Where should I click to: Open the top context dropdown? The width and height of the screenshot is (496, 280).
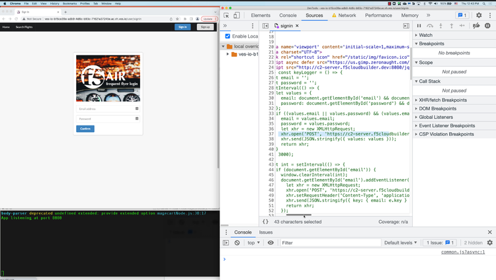pyautogui.click(x=253, y=243)
